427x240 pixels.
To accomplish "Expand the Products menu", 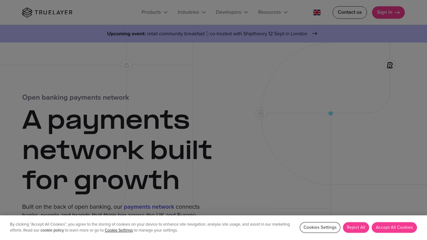I will click(154, 12).
